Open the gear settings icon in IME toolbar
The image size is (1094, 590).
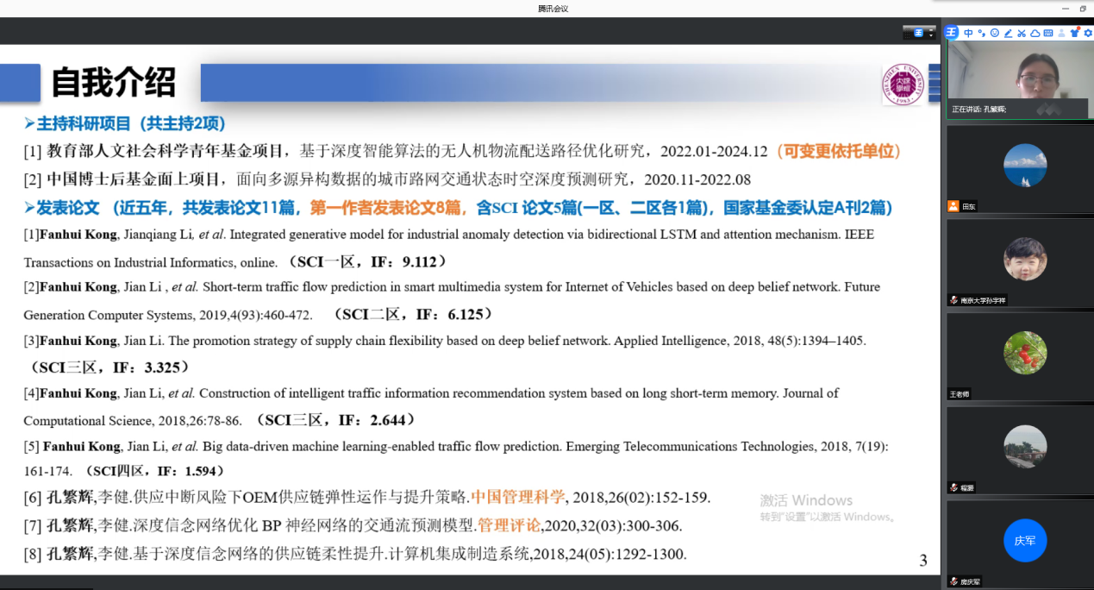pyautogui.click(x=1087, y=33)
